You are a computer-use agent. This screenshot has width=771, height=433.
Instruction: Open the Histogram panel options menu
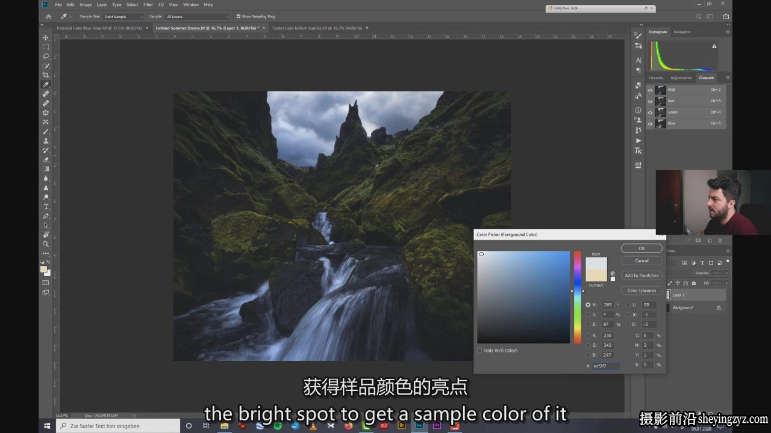[728, 32]
